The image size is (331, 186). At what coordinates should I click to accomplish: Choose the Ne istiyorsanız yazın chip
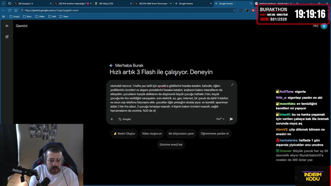(181, 134)
